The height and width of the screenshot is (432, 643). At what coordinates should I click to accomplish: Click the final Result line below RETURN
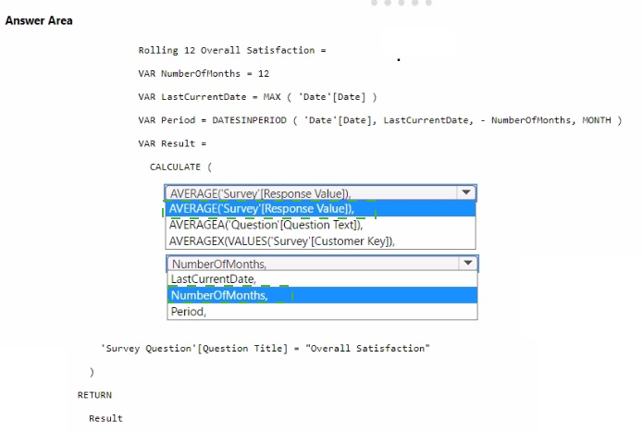point(105,418)
